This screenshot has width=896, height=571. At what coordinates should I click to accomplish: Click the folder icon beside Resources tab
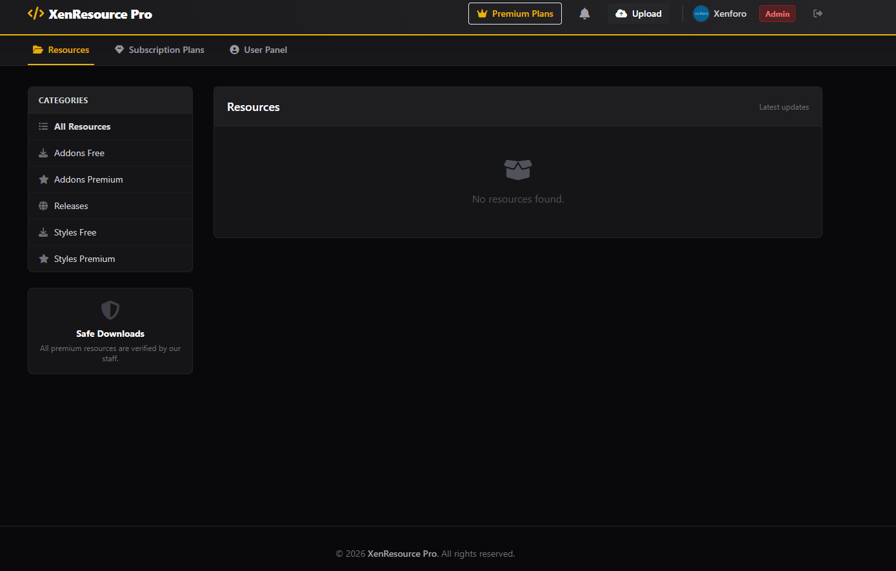click(38, 50)
